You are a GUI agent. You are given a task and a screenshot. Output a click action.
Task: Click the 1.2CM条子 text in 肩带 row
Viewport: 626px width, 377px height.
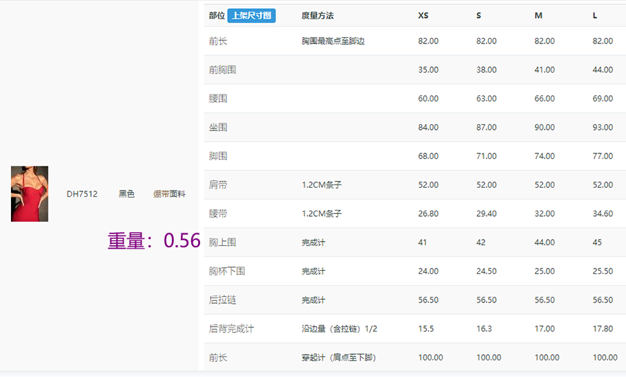[x=322, y=185]
